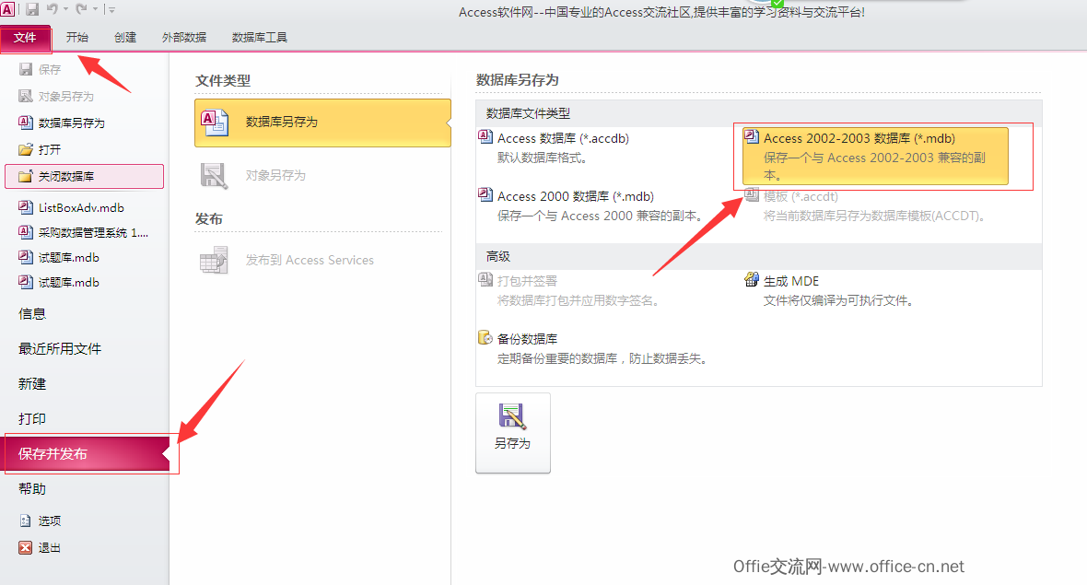The width and height of the screenshot is (1087, 585).
Task: Open the first 试题库.mdb recent file
Action: coord(69,257)
